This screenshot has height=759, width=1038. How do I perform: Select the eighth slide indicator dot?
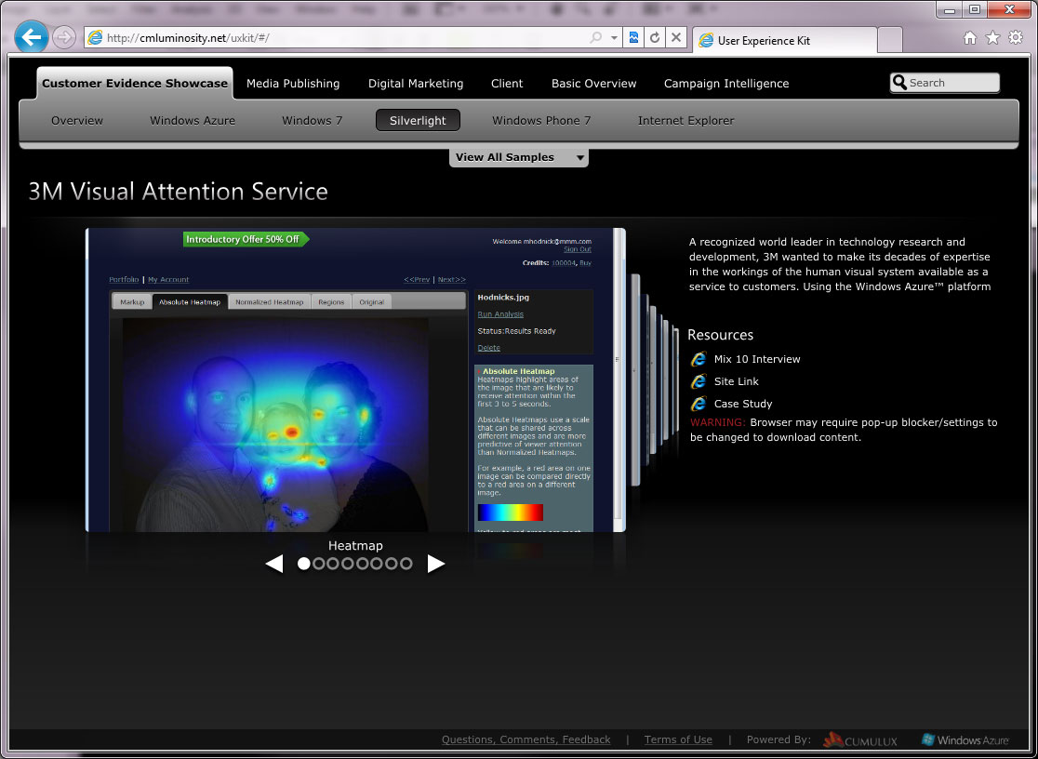[406, 564]
